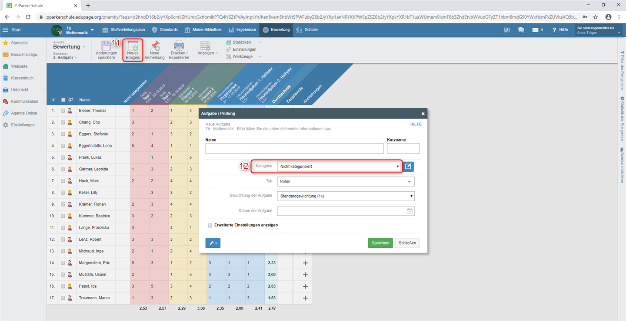Enable Erweiterte Einstellungen anzeigen checkbox

pos(210,225)
